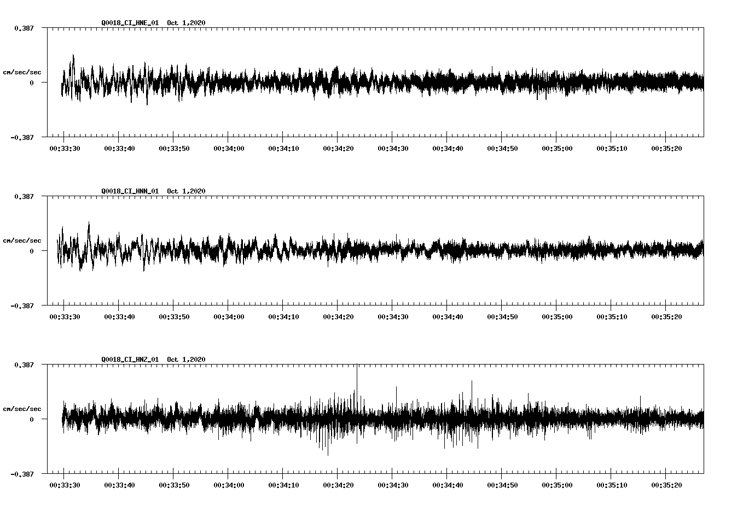Select the Q0018_CI_HNN_01 trace title
This screenshot has width=743, height=505.
pos(130,191)
